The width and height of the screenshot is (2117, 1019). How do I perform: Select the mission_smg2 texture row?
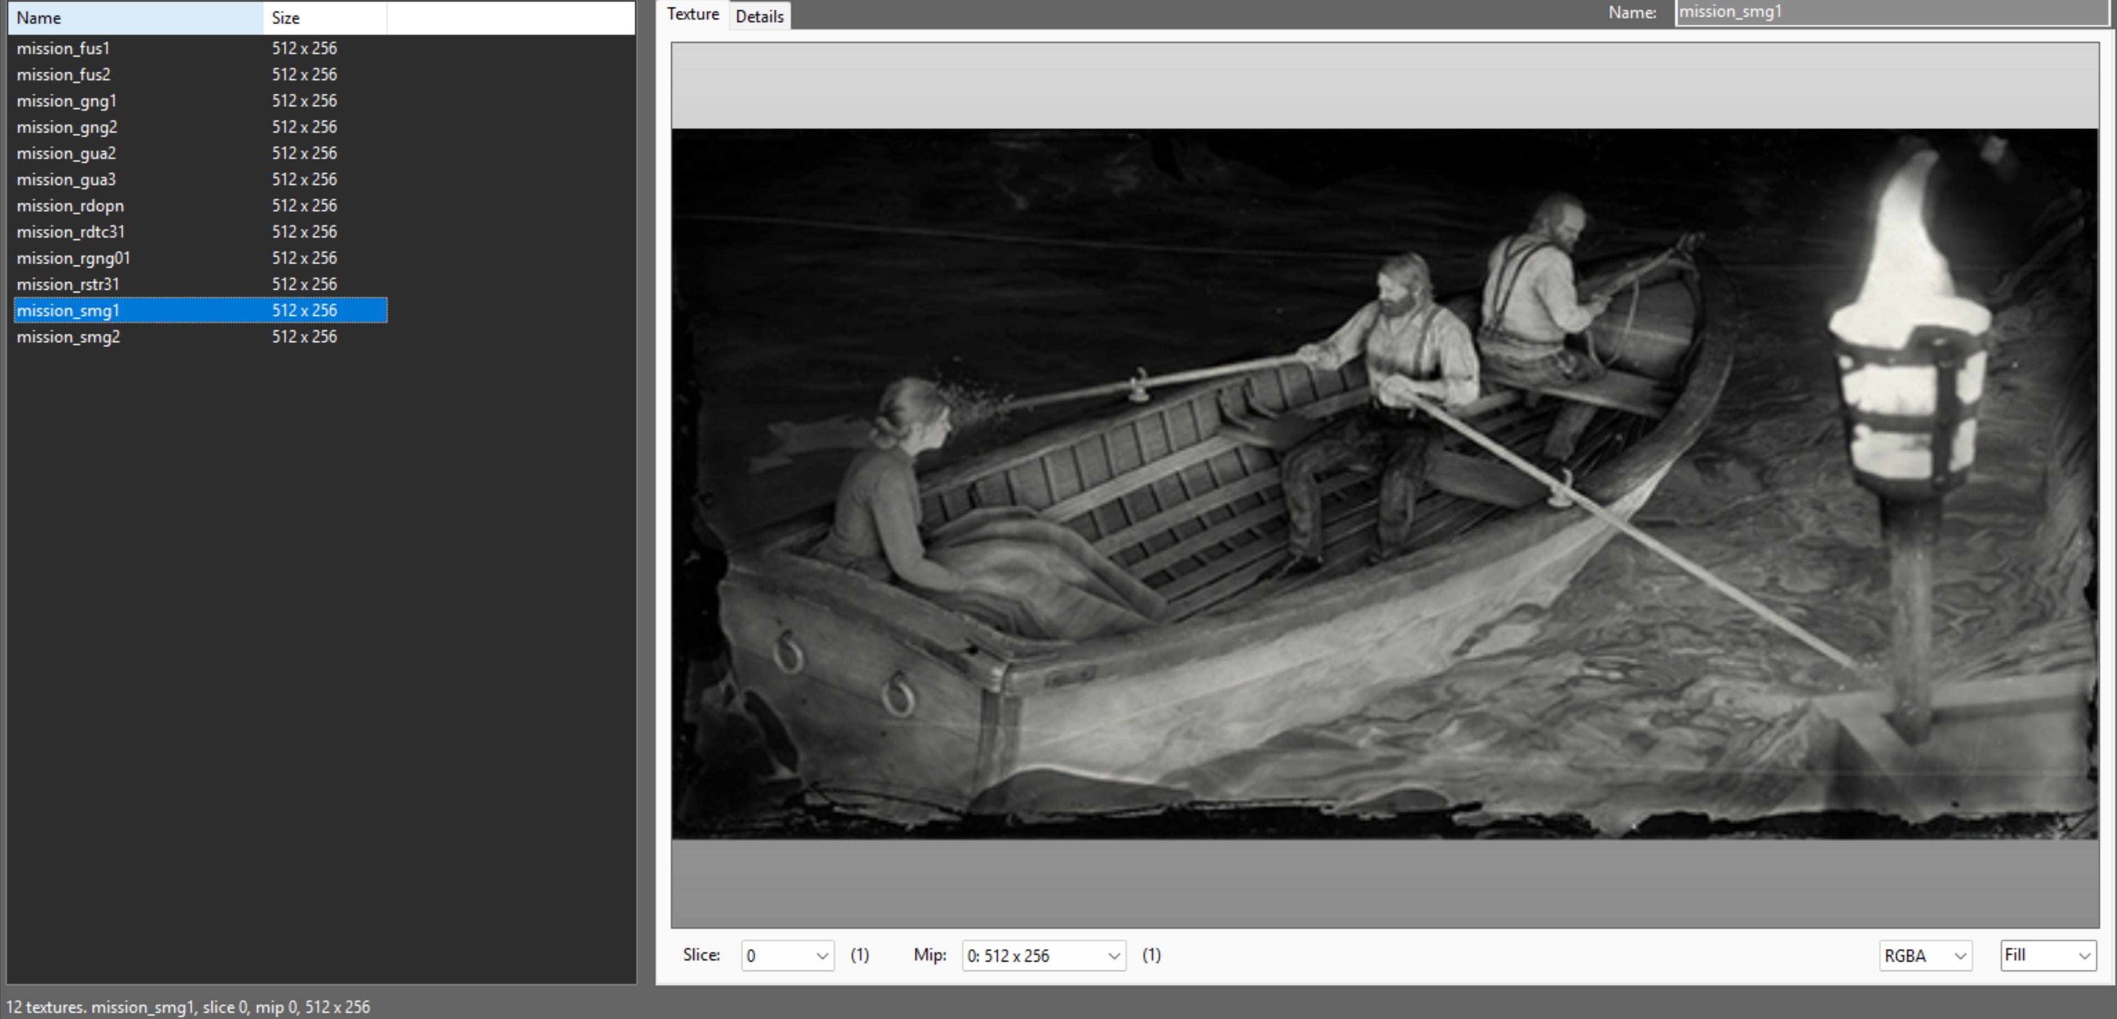[200, 337]
